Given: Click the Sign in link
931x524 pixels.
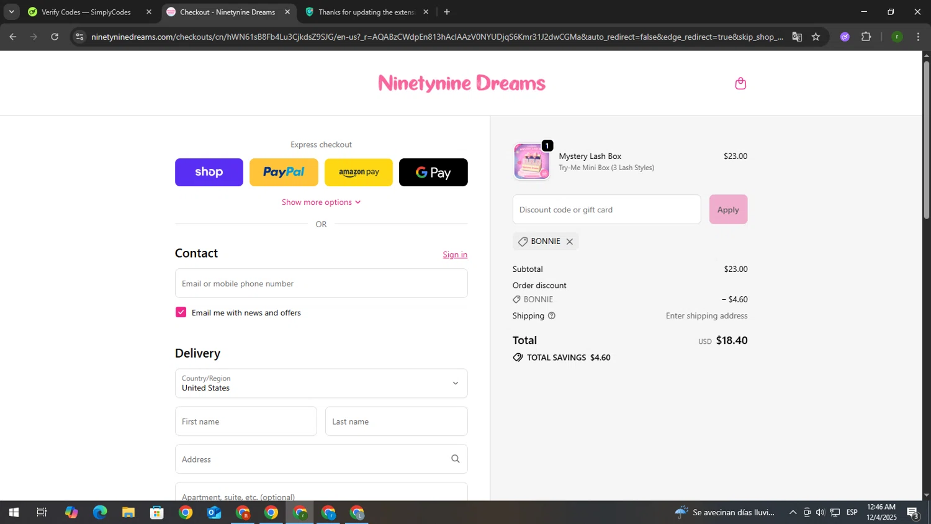Looking at the screenshot, I should 455,255.
